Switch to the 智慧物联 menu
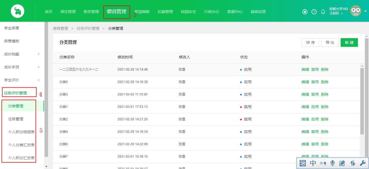 (142, 12)
